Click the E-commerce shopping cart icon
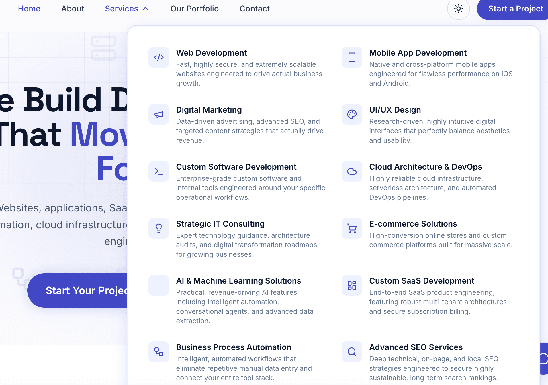548x385 pixels. point(352,228)
